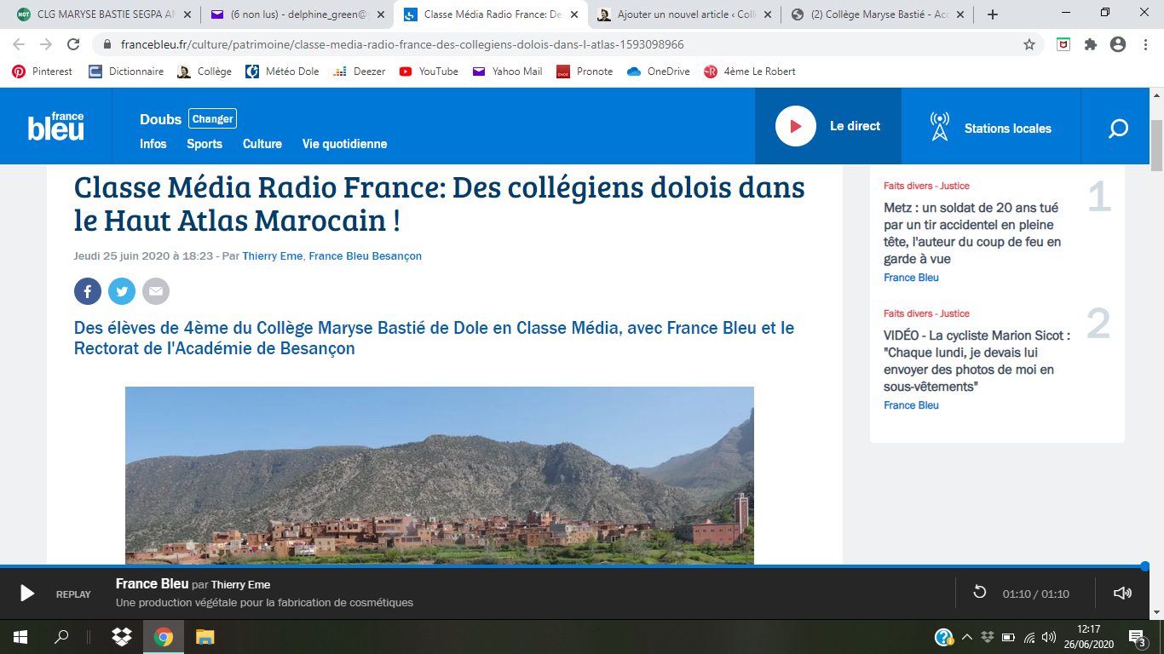1164x654 pixels.
Task: Bookmark this page with the star icon
Action: coord(1029,44)
